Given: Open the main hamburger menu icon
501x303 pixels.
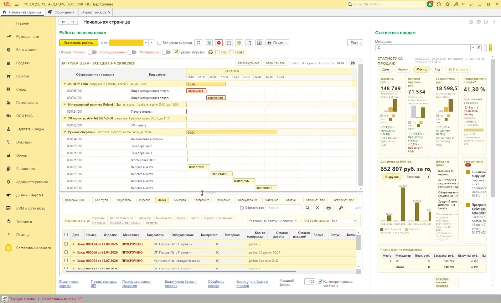Looking at the screenshot, I should tap(17, 4).
